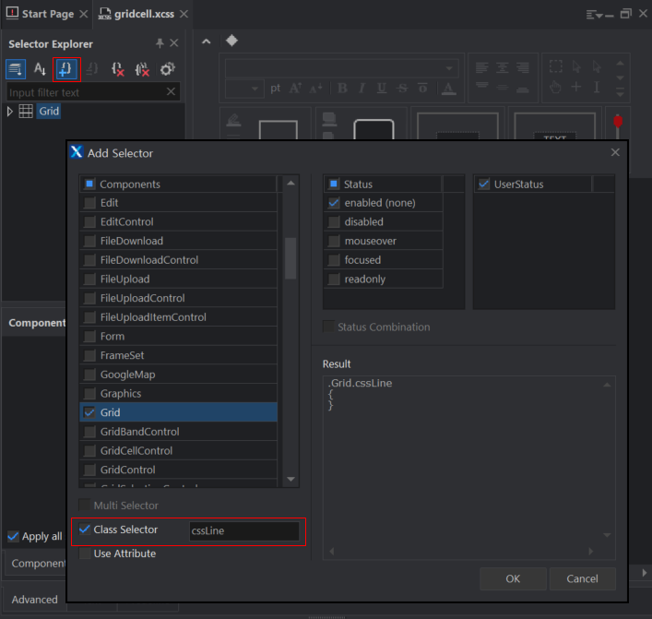Open Selector Explorer settings gear
The width and height of the screenshot is (652, 619).
click(x=167, y=68)
